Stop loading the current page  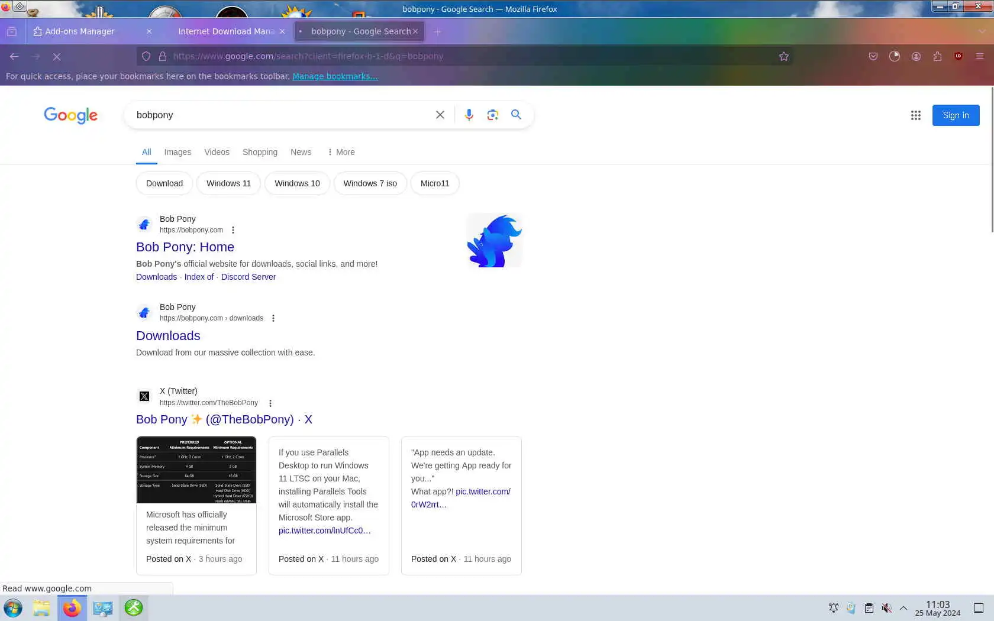click(x=57, y=56)
